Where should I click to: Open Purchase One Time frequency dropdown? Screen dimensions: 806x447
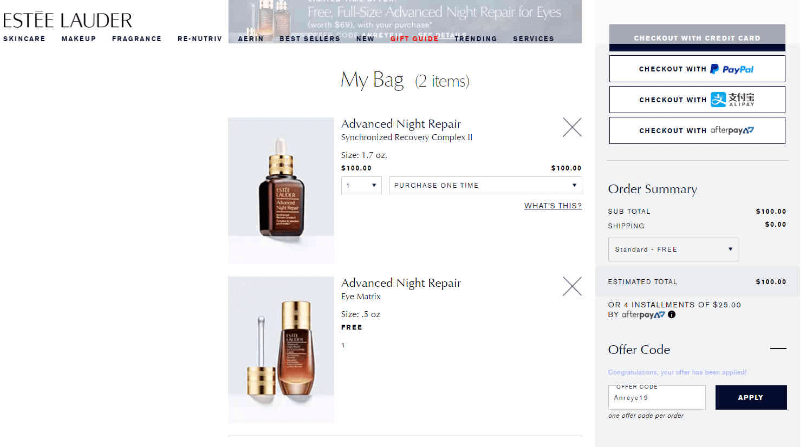click(485, 185)
